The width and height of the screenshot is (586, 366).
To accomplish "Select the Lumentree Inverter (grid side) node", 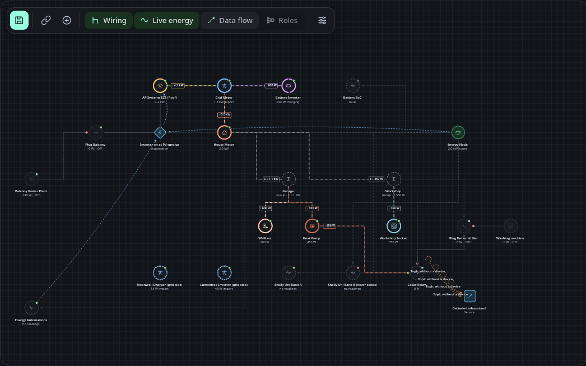I will pos(224,272).
